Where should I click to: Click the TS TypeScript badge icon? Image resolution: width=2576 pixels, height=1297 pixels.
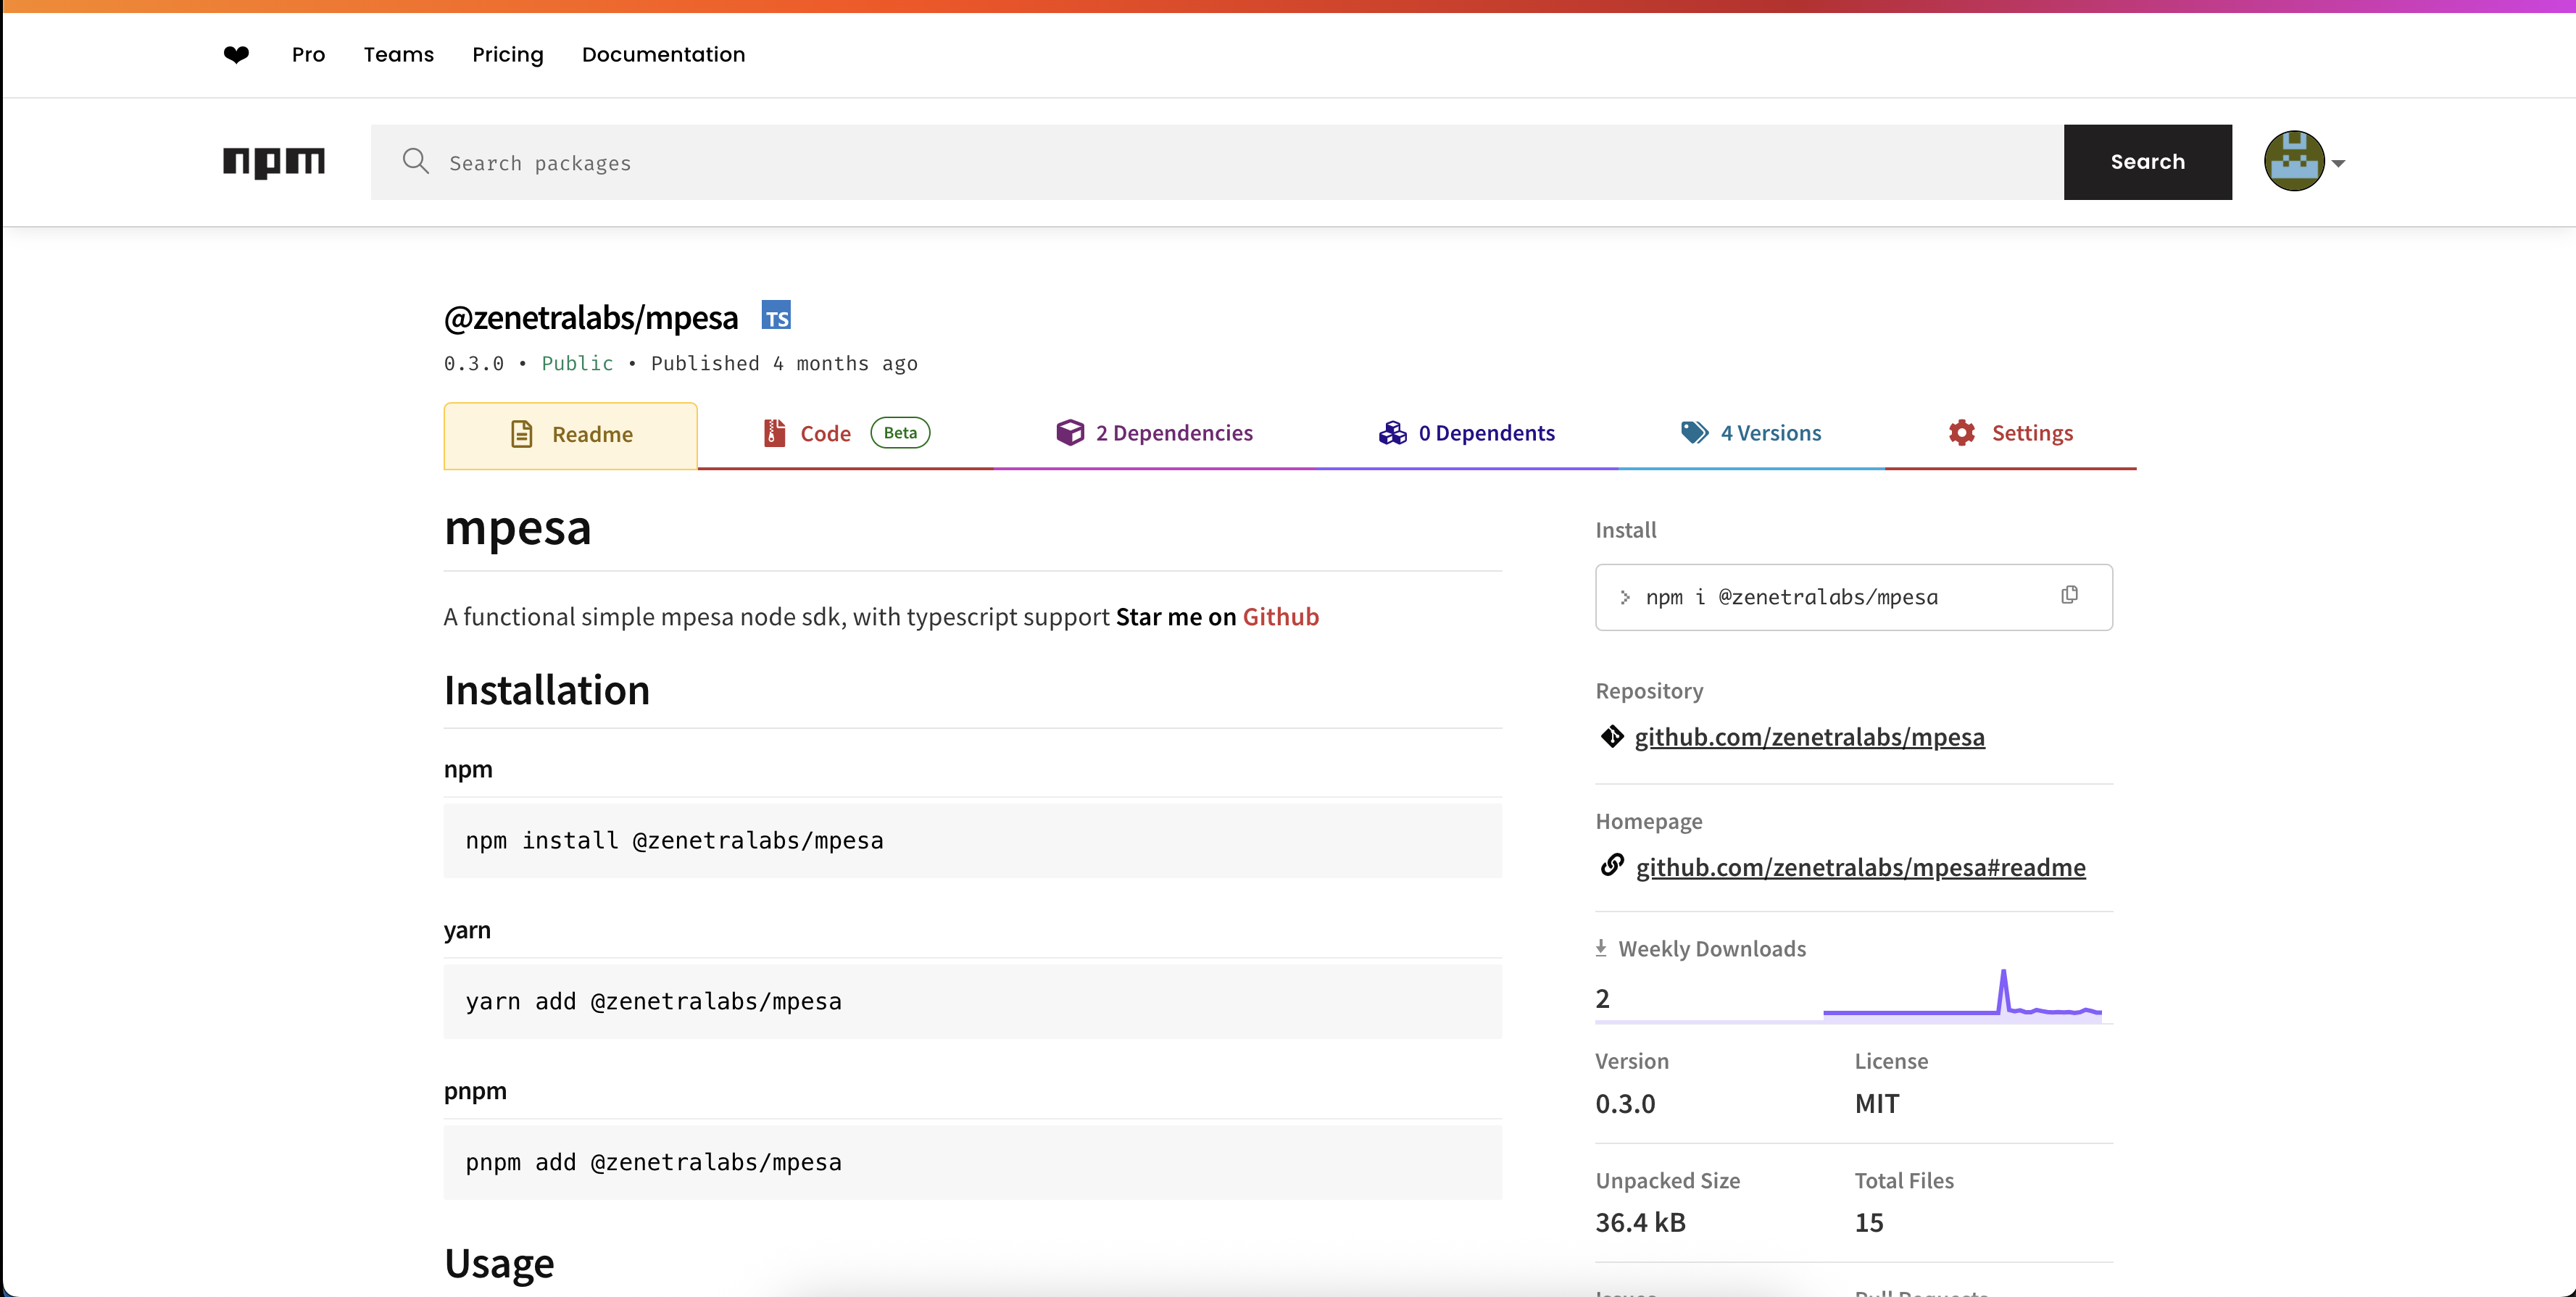[x=776, y=316]
